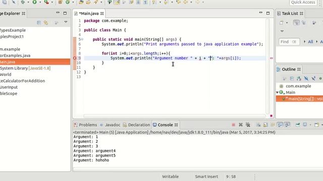Toggle Categorized presentation in Task List
323x181 pixels.
pos(296,23)
